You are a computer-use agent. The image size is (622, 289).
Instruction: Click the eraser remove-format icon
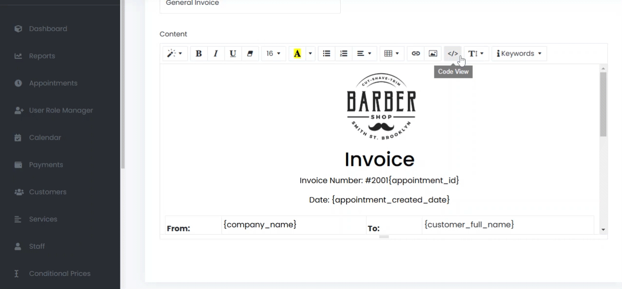tap(250, 54)
